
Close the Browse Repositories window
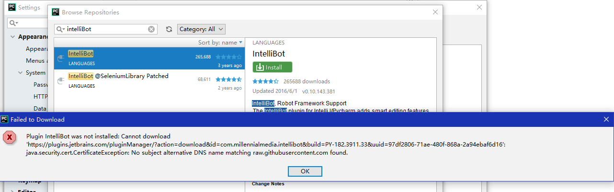435,12
